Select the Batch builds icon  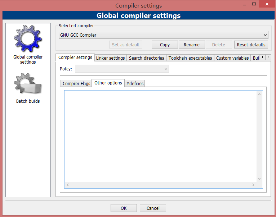pyautogui.click(x=28, y=84)
